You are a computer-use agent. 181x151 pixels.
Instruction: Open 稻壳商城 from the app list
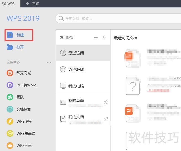point(24,73)
